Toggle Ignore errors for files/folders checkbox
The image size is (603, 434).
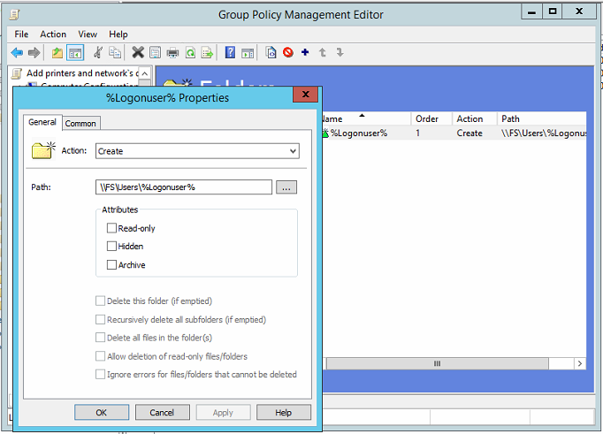pyautogui.click(x=100, y=374)
